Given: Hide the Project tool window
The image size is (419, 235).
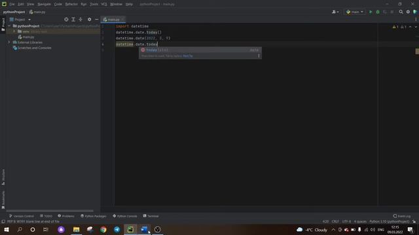Looking at the screenshot, I should [x=96, y=20].
